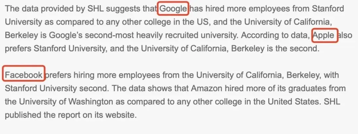Click the word "published" in the last line
The width and height of the screenshot is (358, 134).
click(x=22, y=115)
